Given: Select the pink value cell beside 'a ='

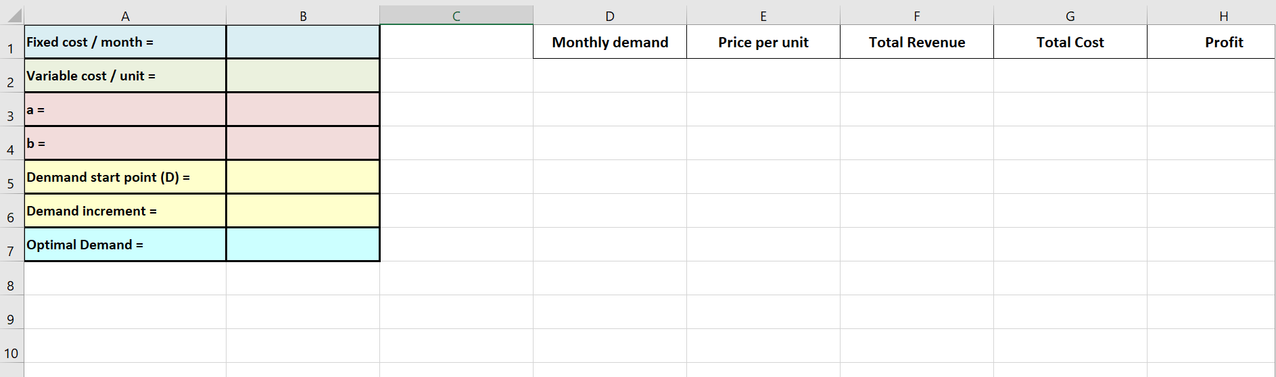Looking at the screenshot, I should tap(303, 109).
